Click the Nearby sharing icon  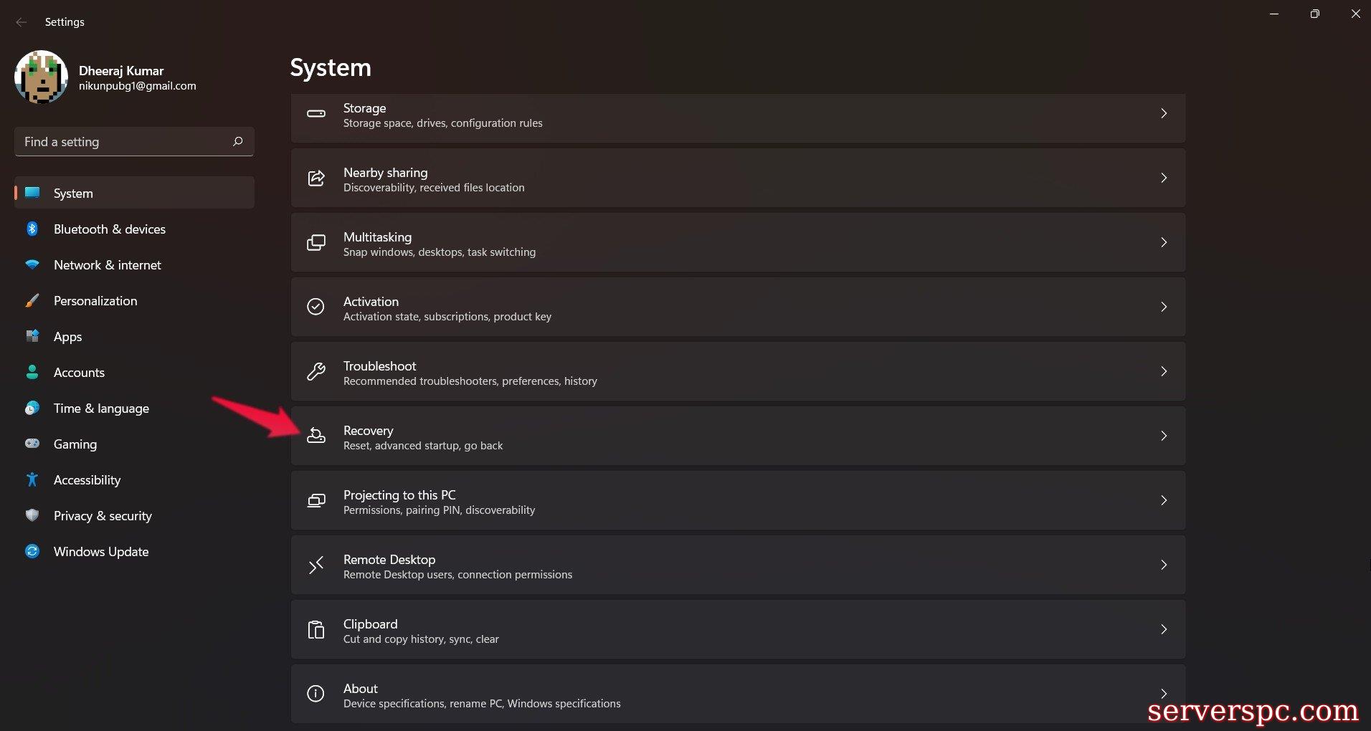pyautogui.click(x=316, y=178)
